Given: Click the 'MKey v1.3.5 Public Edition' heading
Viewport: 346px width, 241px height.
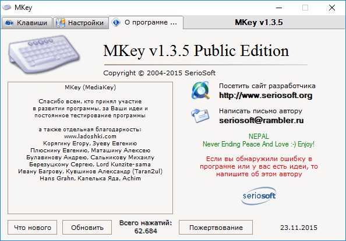Looking at the screenshot, I should 196,51.
